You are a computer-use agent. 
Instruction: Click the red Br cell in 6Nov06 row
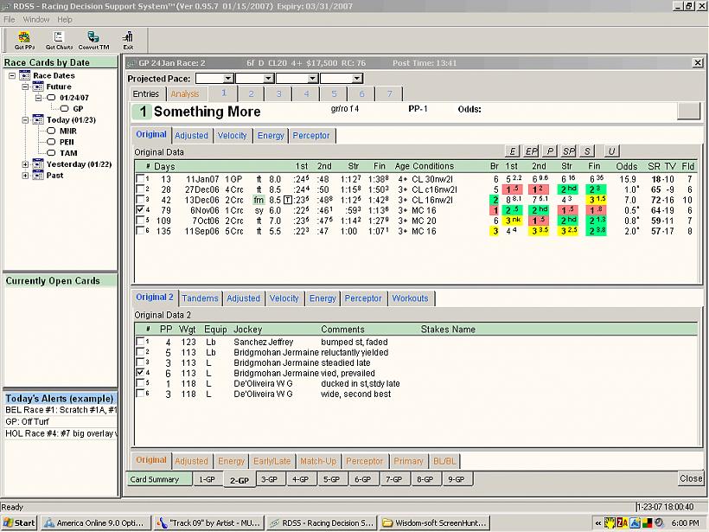click(495, 210)
